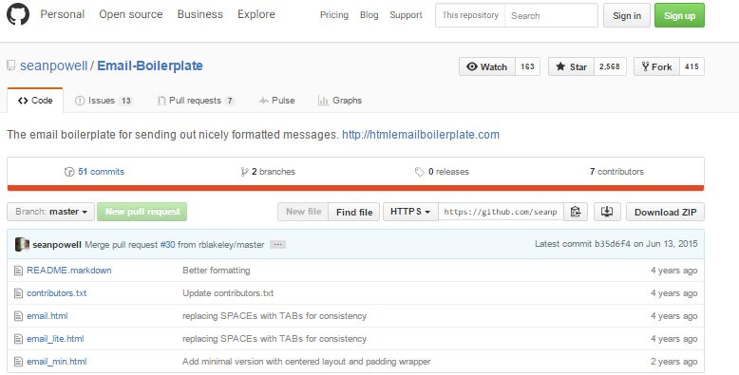Open the HTTPS protocol dropdown
739x375 pixels.
tap(410, 212)
